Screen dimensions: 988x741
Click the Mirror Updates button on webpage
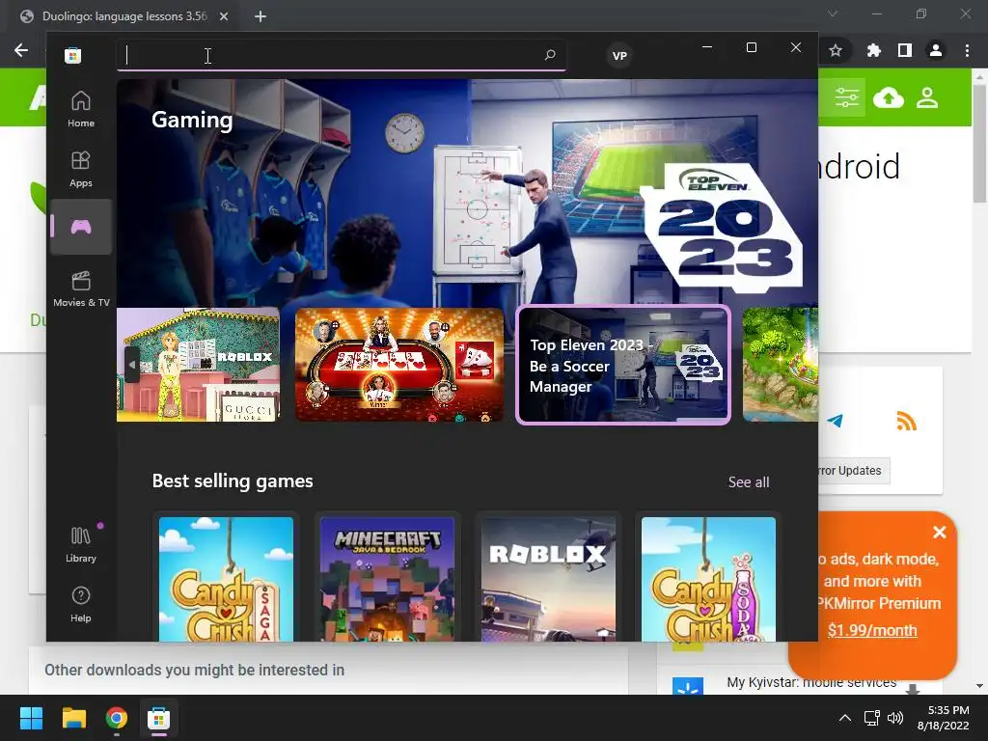(854, 471)
